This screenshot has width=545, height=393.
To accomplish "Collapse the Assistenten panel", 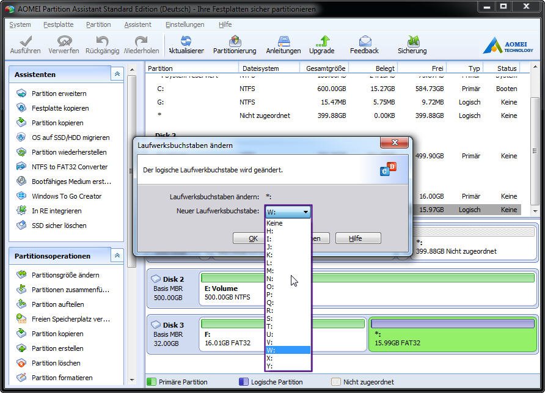I will [x=117, y=74].
